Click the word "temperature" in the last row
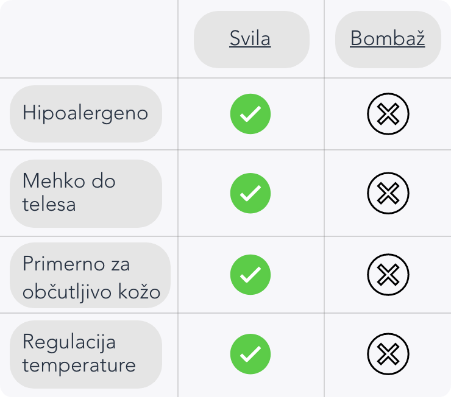The image size is (451, 402). click(x=79, y=365)
